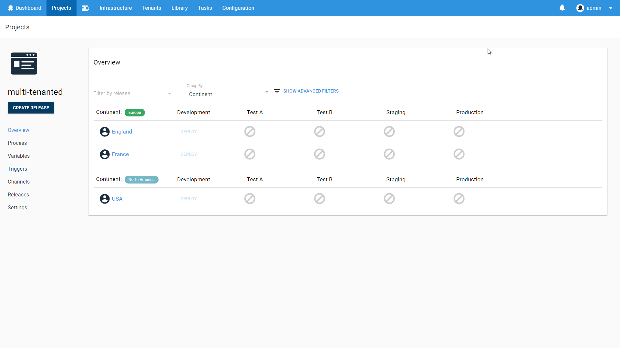Screen dimensions: 620x348
Task: Click the blocked deployment icon for USA Production
Action: [459, 199]
